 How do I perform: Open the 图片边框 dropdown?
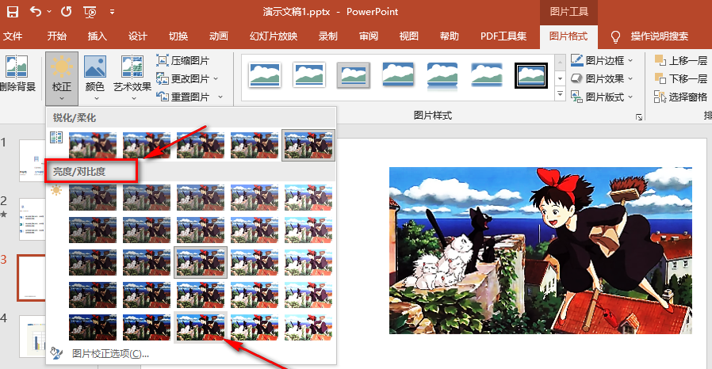[x=602, y=60]
